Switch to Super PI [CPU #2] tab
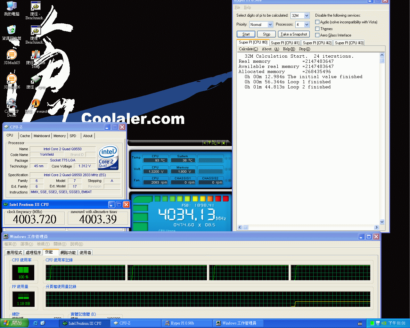The width and height of the screenshot is (410, 328). point(317,43)
